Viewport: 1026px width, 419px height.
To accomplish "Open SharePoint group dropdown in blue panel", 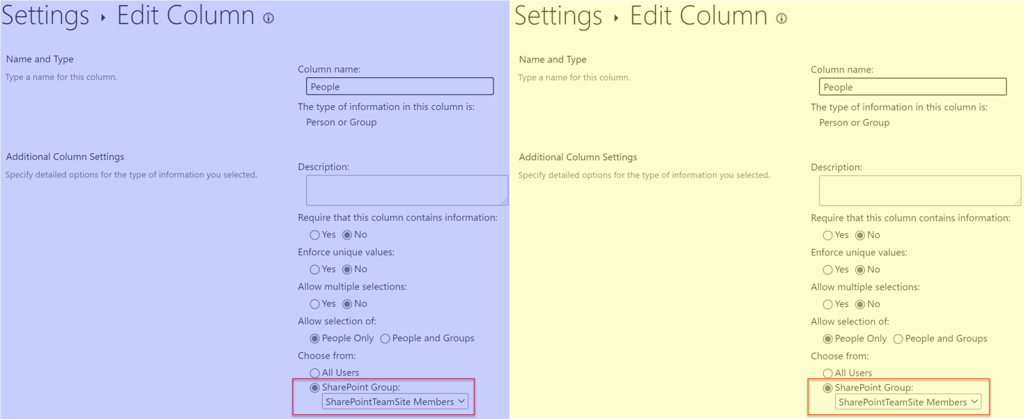I will point(395,402).
